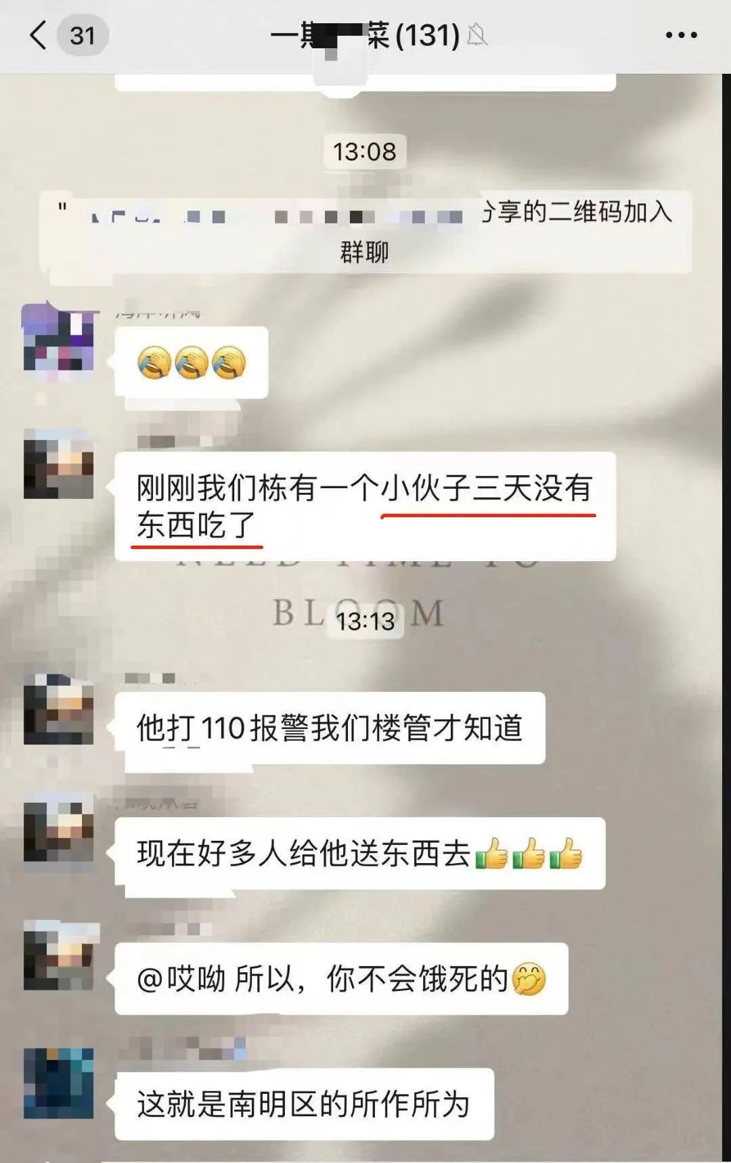
Task: Select the message 现在好多人给他送东西去
Action: [x=359, y=853]
